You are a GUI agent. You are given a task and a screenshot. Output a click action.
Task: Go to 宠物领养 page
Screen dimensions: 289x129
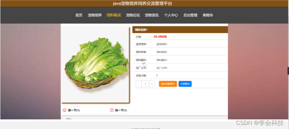95,15
